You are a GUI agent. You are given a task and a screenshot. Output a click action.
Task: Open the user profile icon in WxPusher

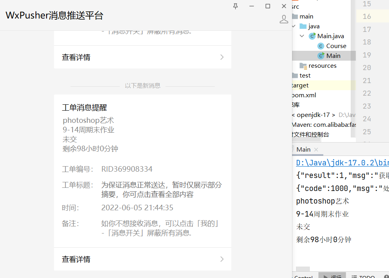pos(284,19)
